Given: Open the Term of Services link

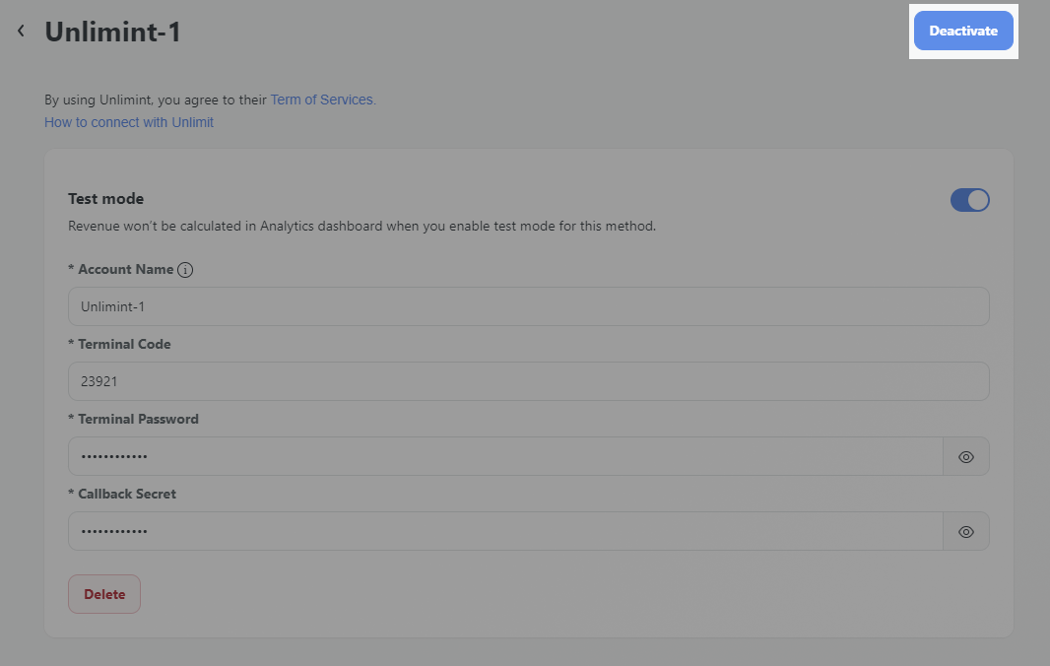Looking at the screenshot, I should coord(321,100).
